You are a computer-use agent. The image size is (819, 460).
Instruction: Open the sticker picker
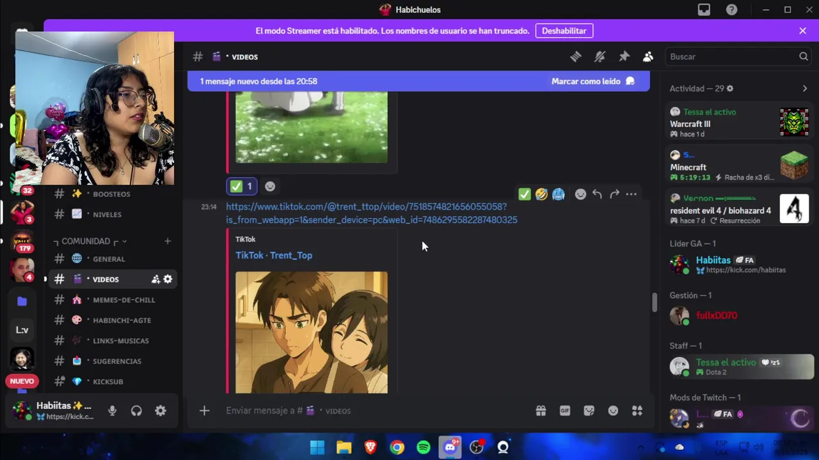tap(589, 411)
